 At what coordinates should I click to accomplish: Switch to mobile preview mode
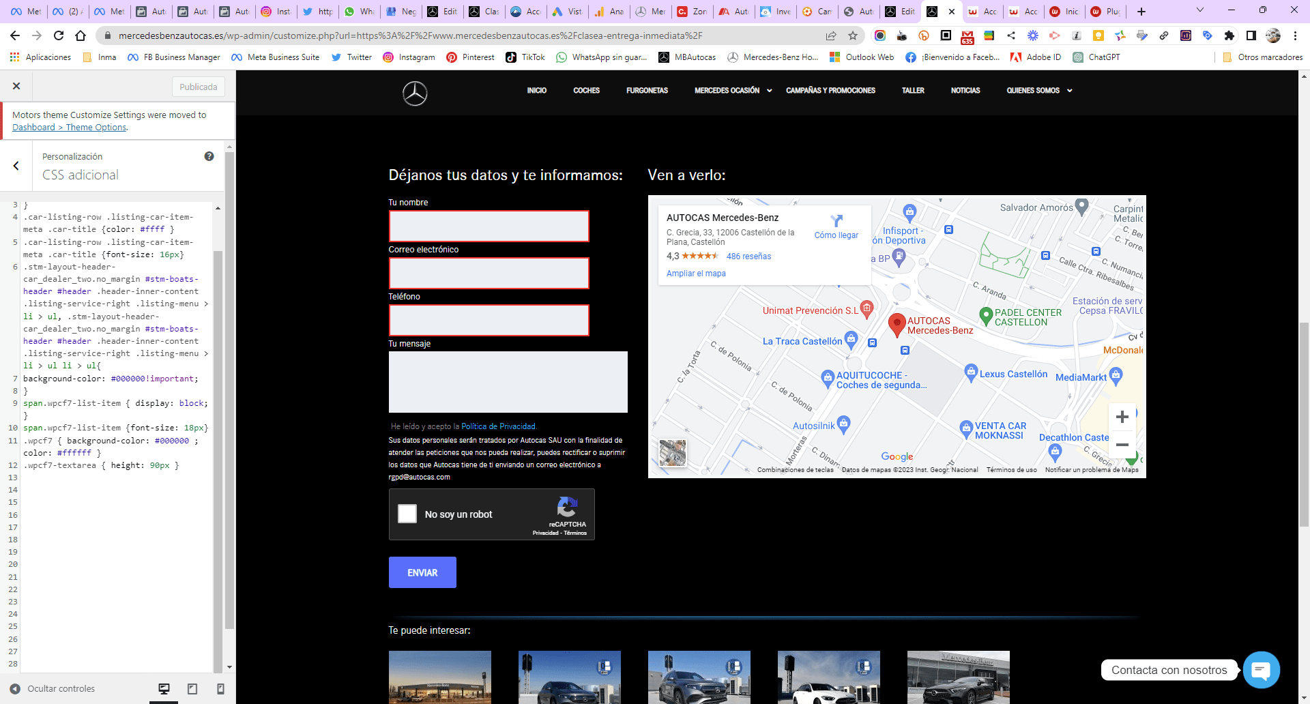(220, 689)
